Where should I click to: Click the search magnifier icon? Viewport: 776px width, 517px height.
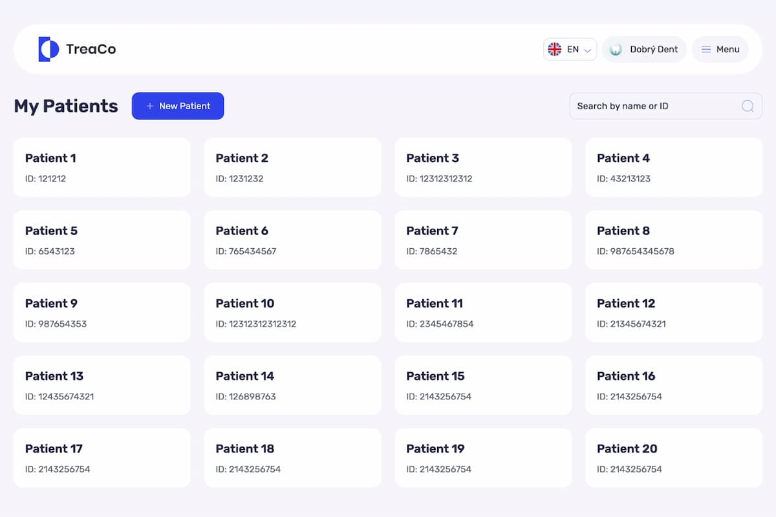click(x=748, y=106)
